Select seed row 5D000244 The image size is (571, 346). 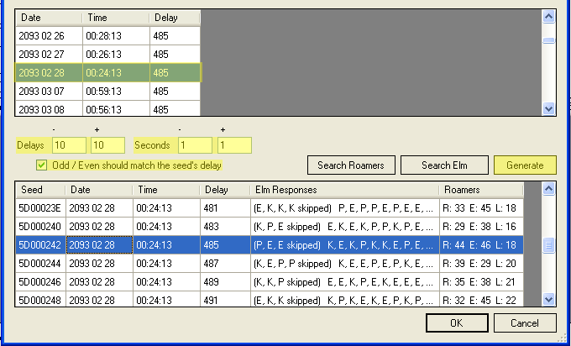point(39,264)
